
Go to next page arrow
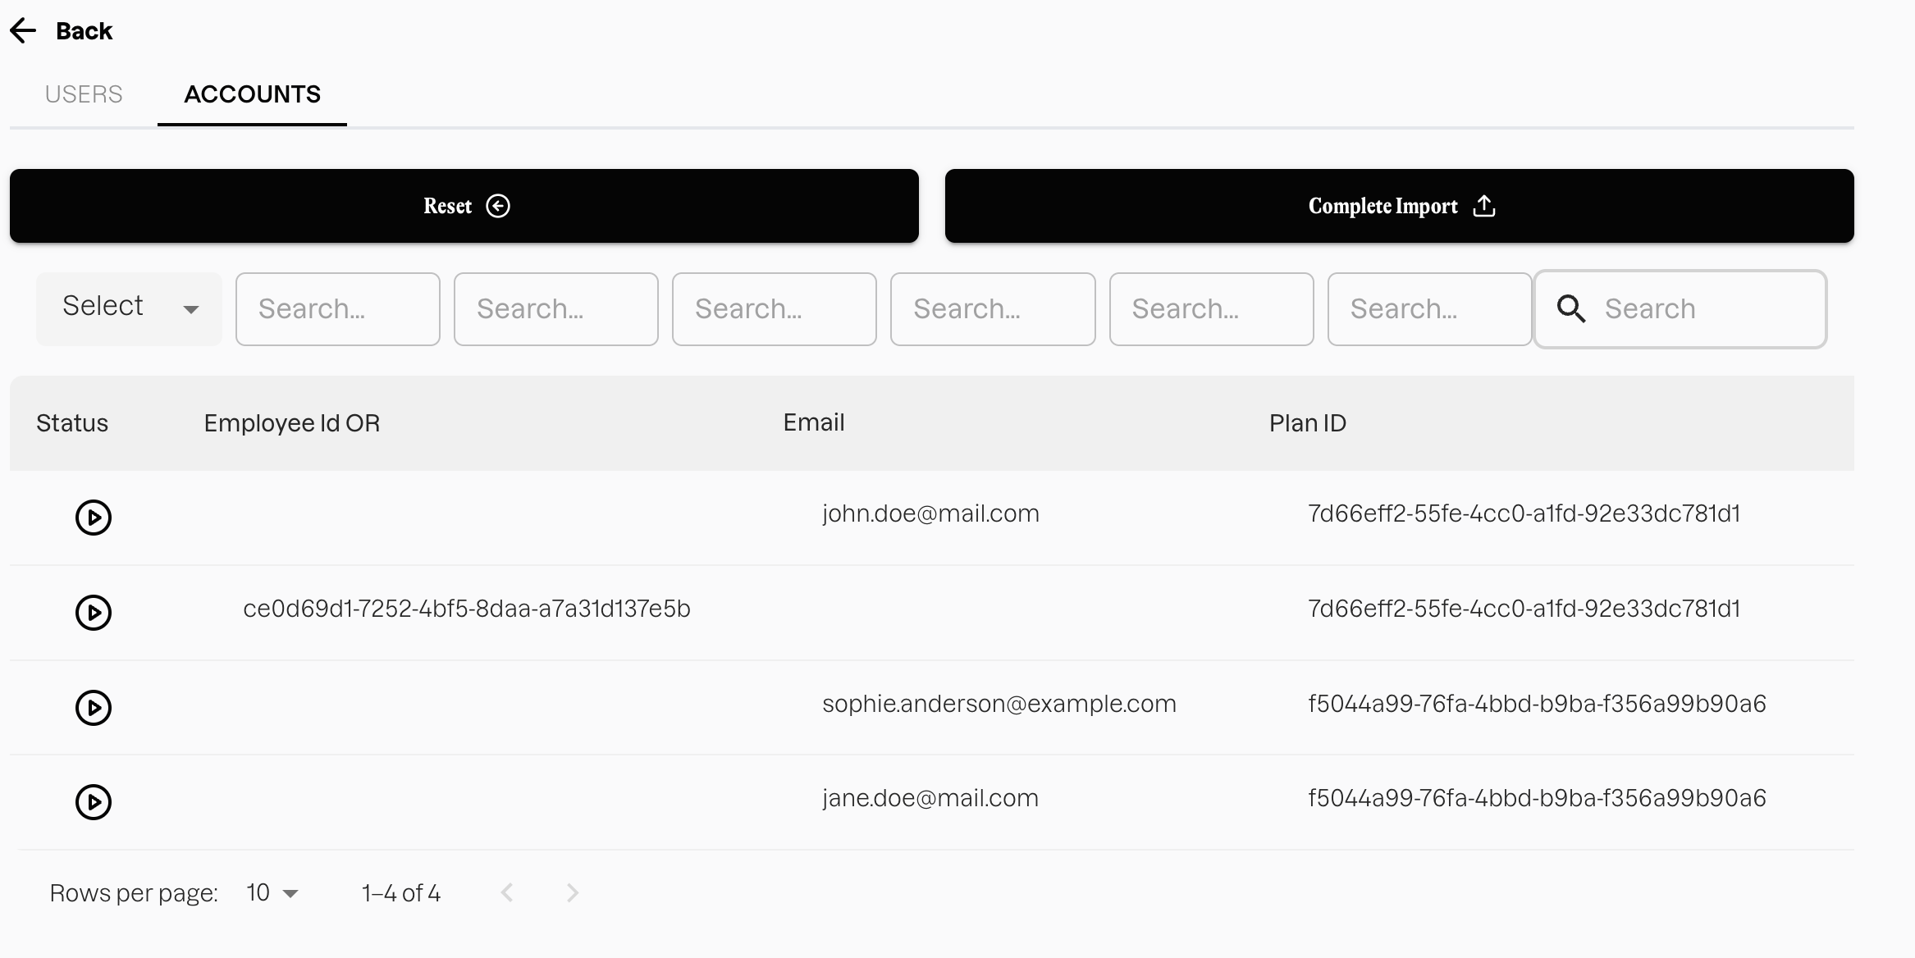point(573,892)
